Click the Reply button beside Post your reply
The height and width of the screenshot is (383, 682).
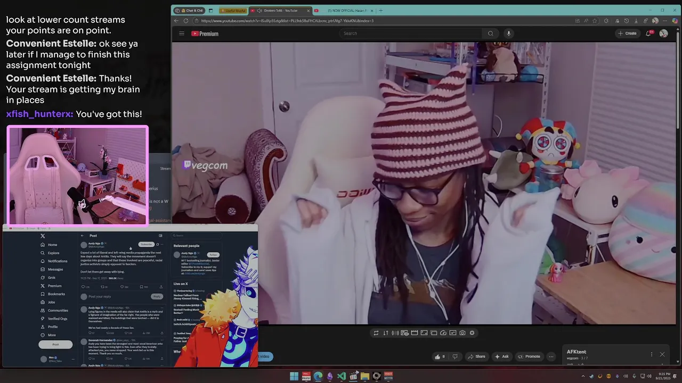[x=157, y=296]
